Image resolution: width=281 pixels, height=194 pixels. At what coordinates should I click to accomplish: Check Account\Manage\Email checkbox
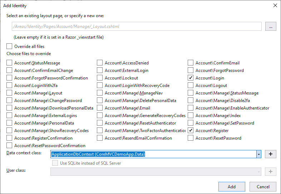point(100,108)
